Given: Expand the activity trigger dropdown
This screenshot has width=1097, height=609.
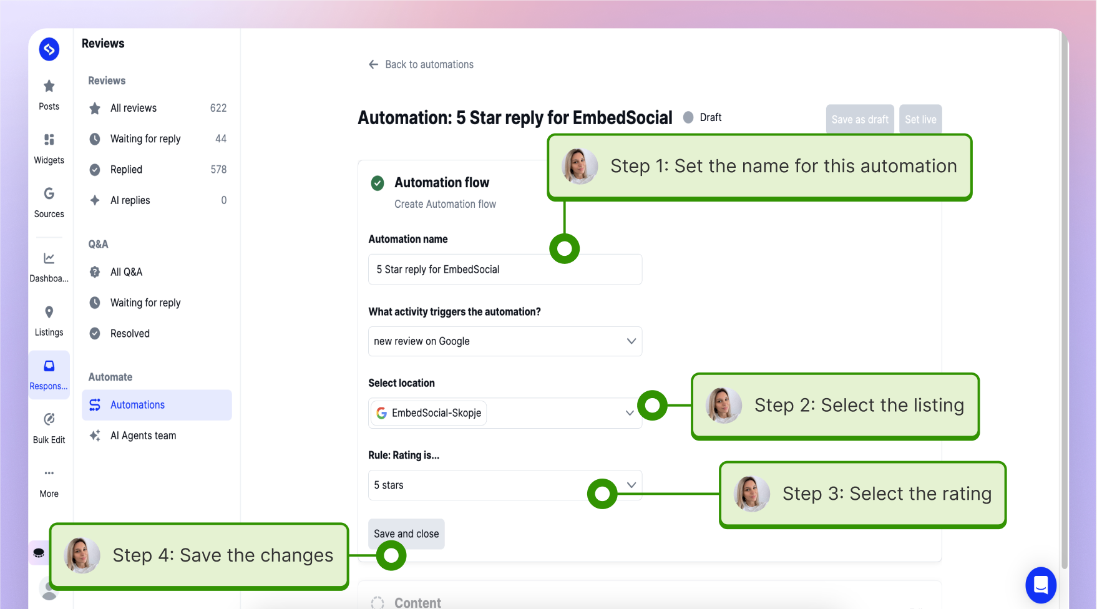Looking at the screenshot, I should coord(505,341).
